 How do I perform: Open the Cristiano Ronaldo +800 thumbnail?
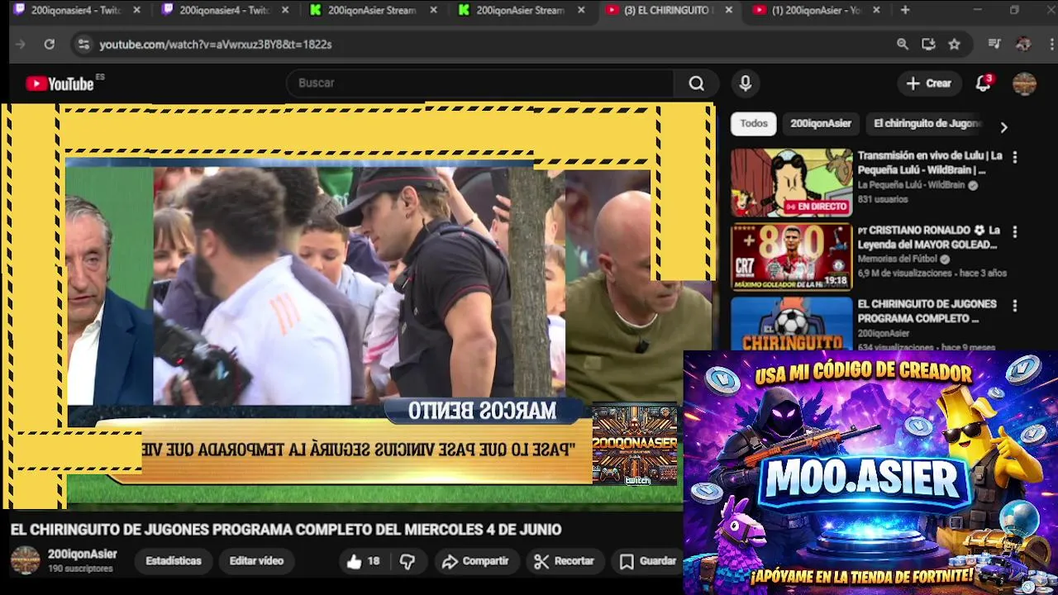pos(791,257)
